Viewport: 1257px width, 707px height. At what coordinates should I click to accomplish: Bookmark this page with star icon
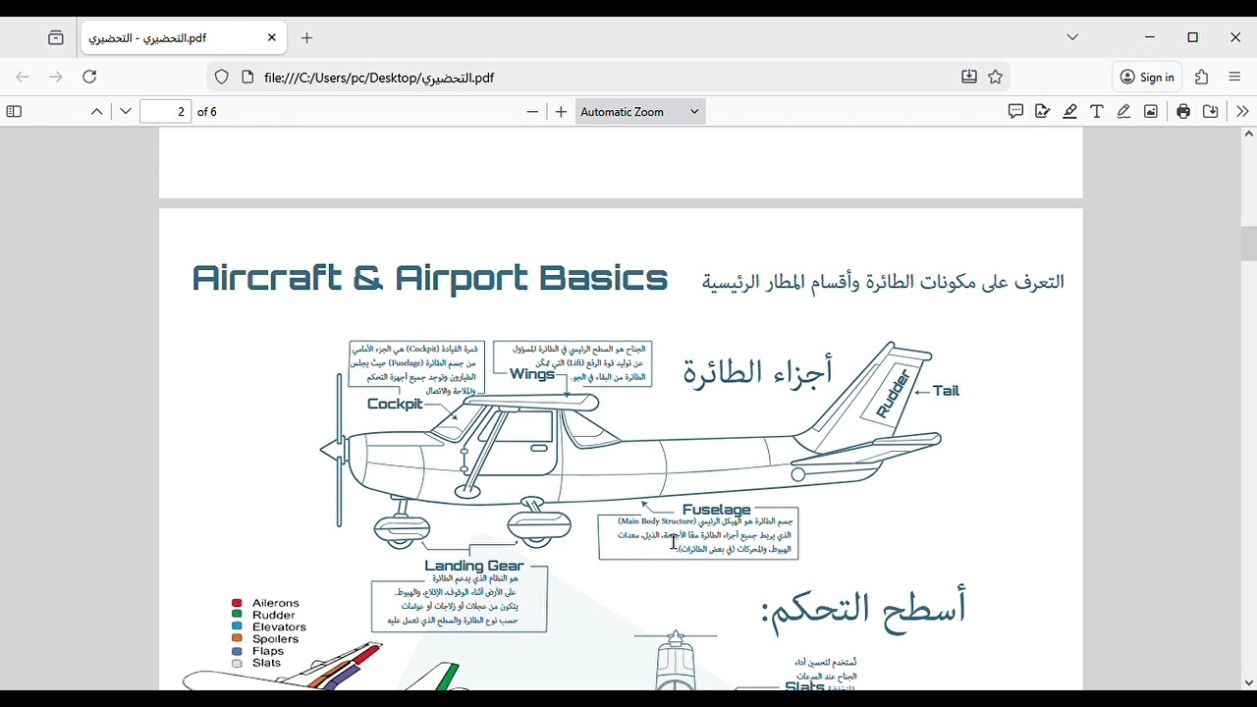(996, 77)
